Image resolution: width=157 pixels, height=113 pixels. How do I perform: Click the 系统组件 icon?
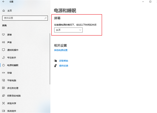coord(3,111)
